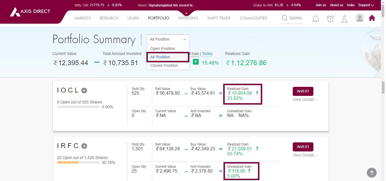Click the Axis Direct logo
The image size is (386, 181).
(x=30, y=12)
